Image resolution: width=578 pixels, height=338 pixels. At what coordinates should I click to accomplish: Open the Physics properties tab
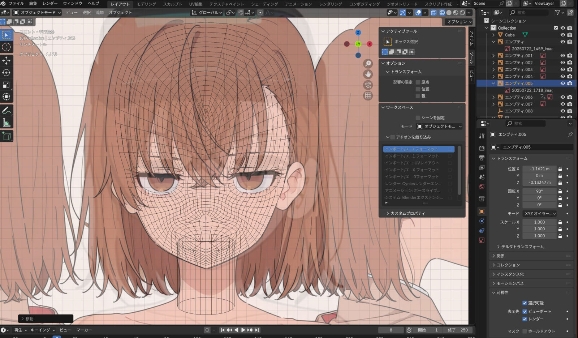(482, 221)
